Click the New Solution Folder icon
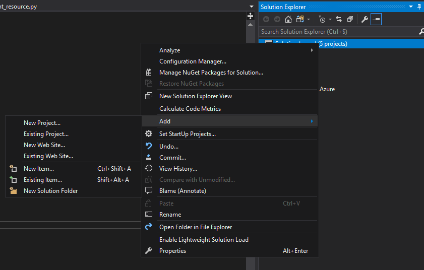This screenshot has height=270, width=424. [13, 190]
